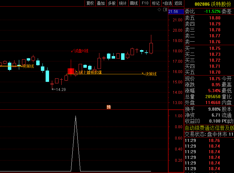
Task: Click the 买四 price 18.71
Action: (215, 66)
